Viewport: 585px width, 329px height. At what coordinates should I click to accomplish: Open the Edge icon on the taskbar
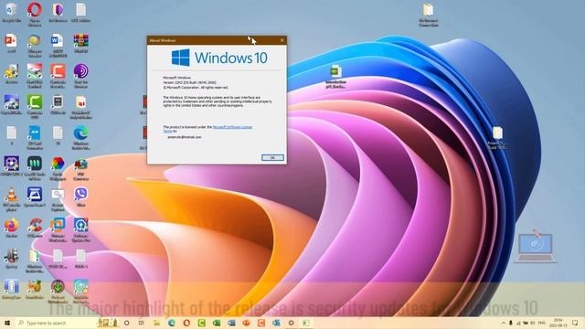tap(172, 323)
